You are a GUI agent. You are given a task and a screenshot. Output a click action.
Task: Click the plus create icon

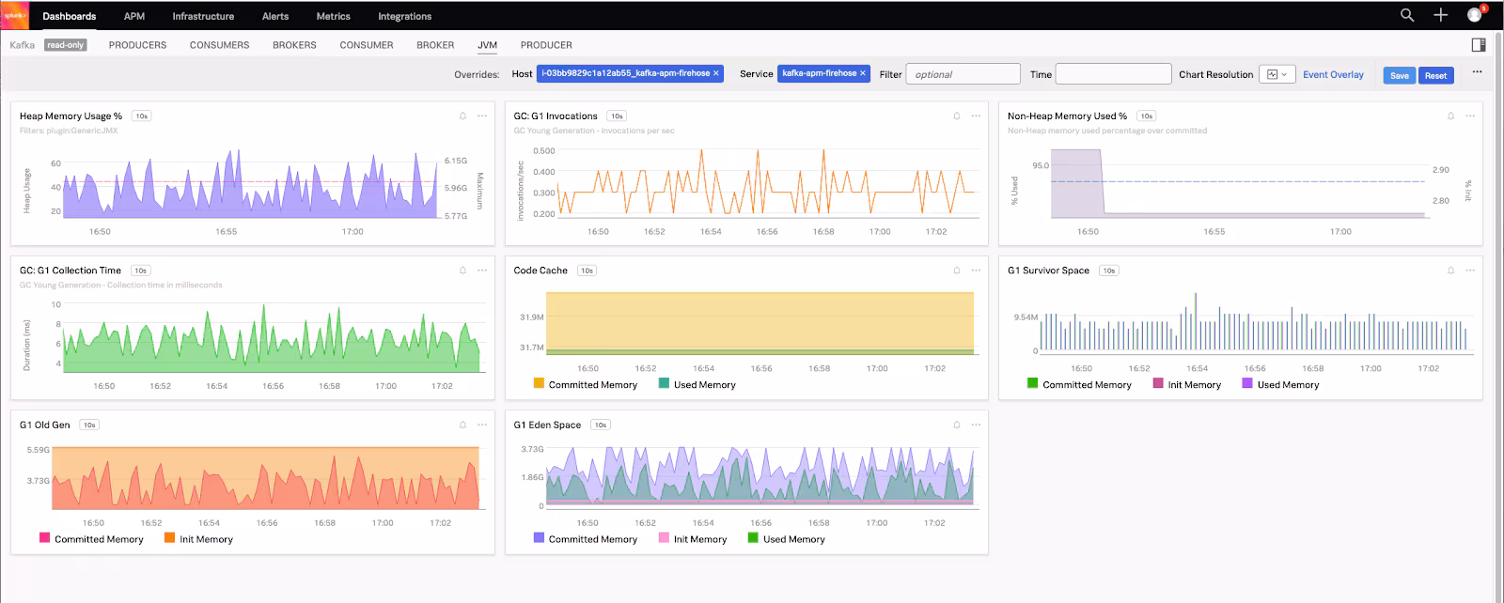(1440, 15)
